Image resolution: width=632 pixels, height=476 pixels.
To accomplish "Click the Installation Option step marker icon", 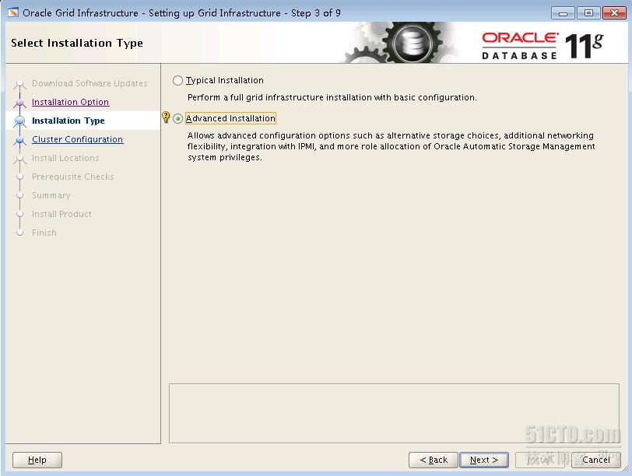I will (19, 103).
